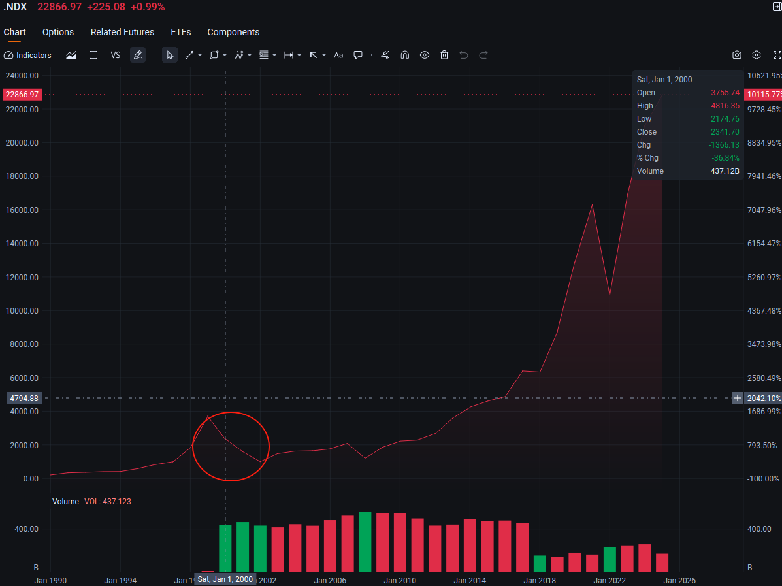Click the Jan 2022 time axis label
This screenshot has height=586, width=782.
coord(610,581)
